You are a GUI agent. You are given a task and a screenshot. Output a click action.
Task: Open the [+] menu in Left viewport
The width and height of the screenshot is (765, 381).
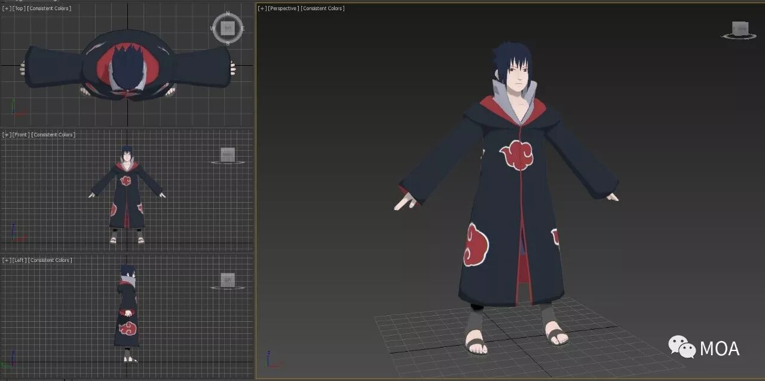6,260
